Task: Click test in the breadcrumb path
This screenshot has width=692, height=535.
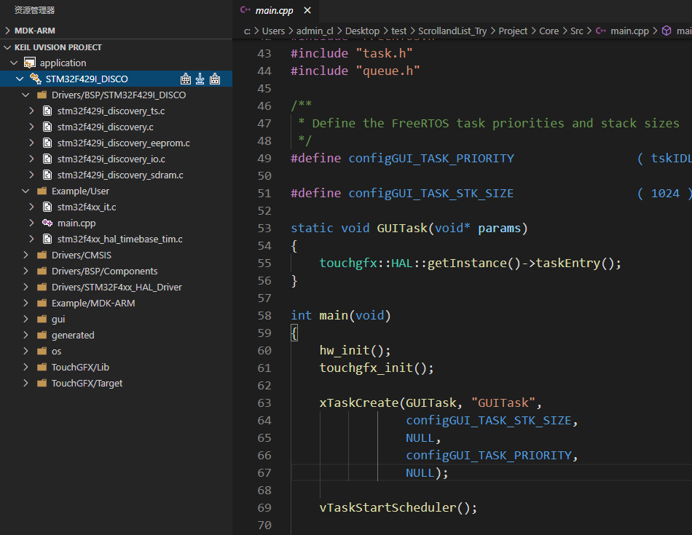Action: tap(398, 31)
